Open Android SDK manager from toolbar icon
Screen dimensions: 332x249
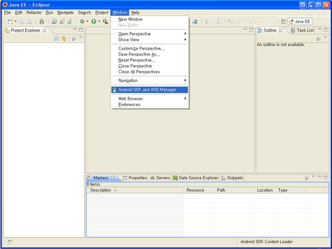pyautogui.click(x=42, y=21)
